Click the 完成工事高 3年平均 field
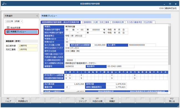 pos(28,49)
